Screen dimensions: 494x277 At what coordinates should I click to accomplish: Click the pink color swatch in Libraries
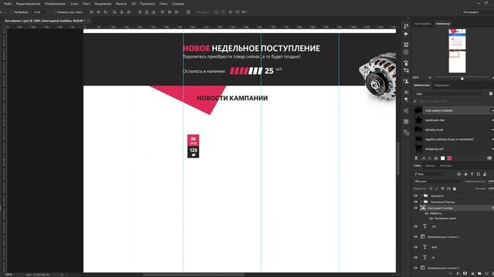[449, 158]
